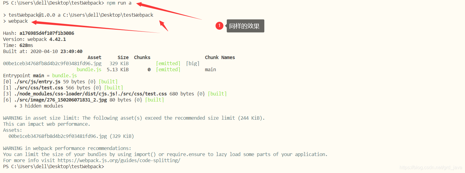Click 'This can impact web performance.' line

47,124
